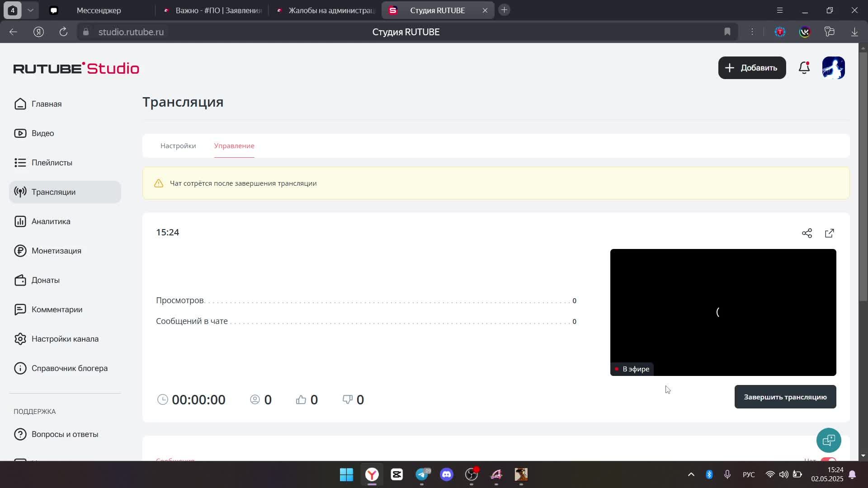Image resolution: width=868 pixels, height=488 pixels.
Task: Open the support chat widget
Action: pos(829,440)
